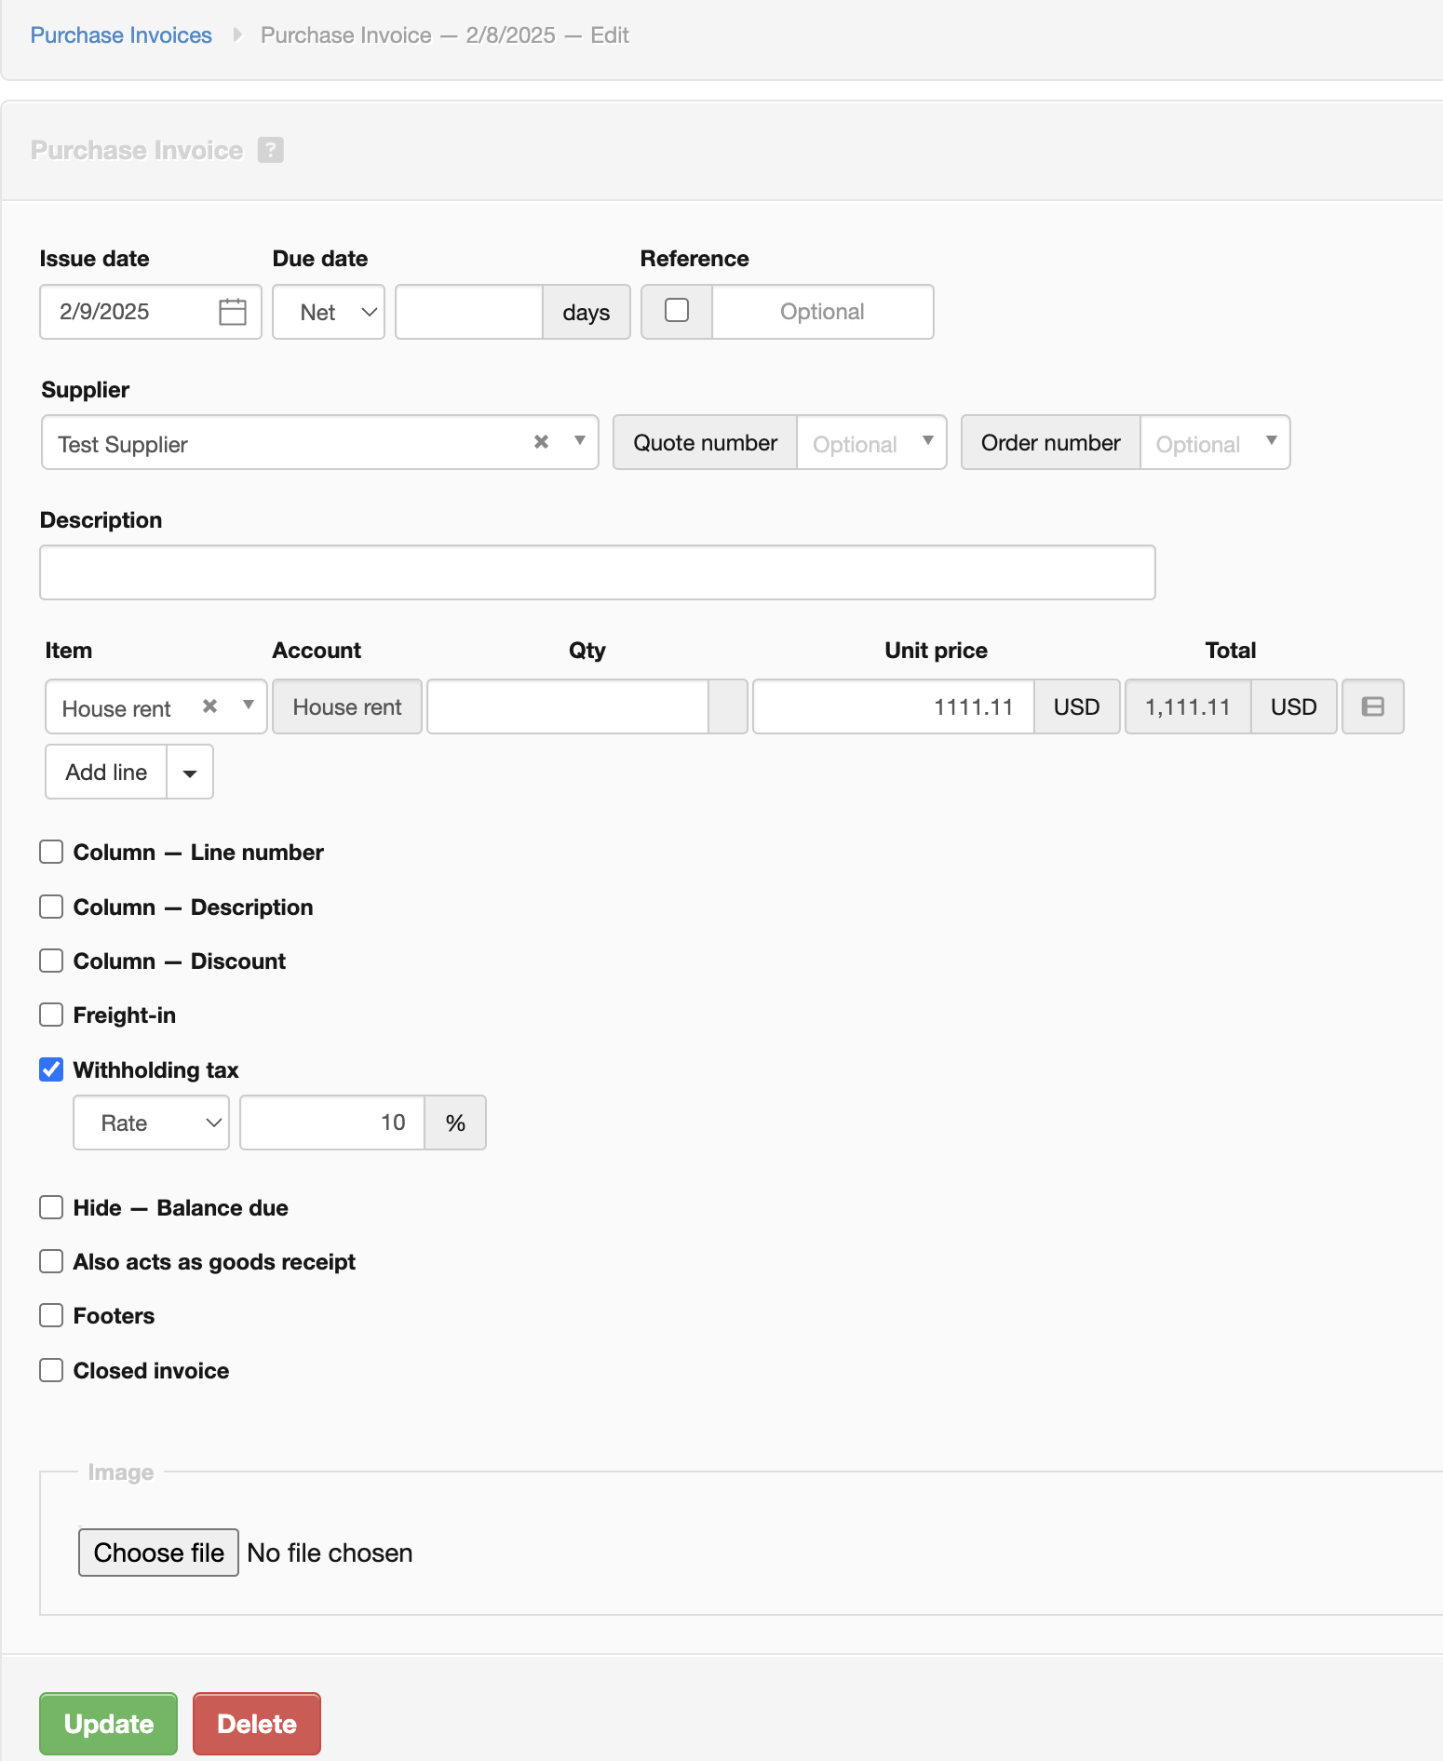The width and height of the screenshot is (1443, 1761).
Task: Click the line options icon beside Total
Action: point(1372,706)
